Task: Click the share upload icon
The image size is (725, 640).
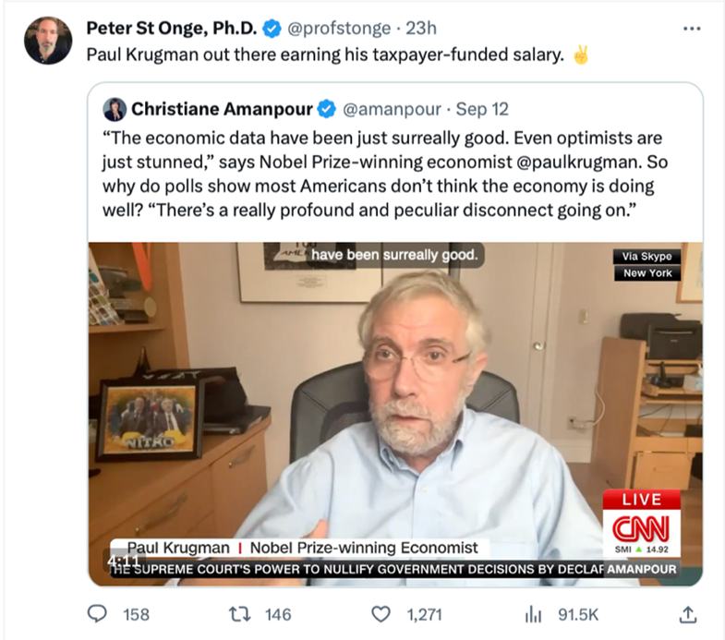Action: (687, 614)
